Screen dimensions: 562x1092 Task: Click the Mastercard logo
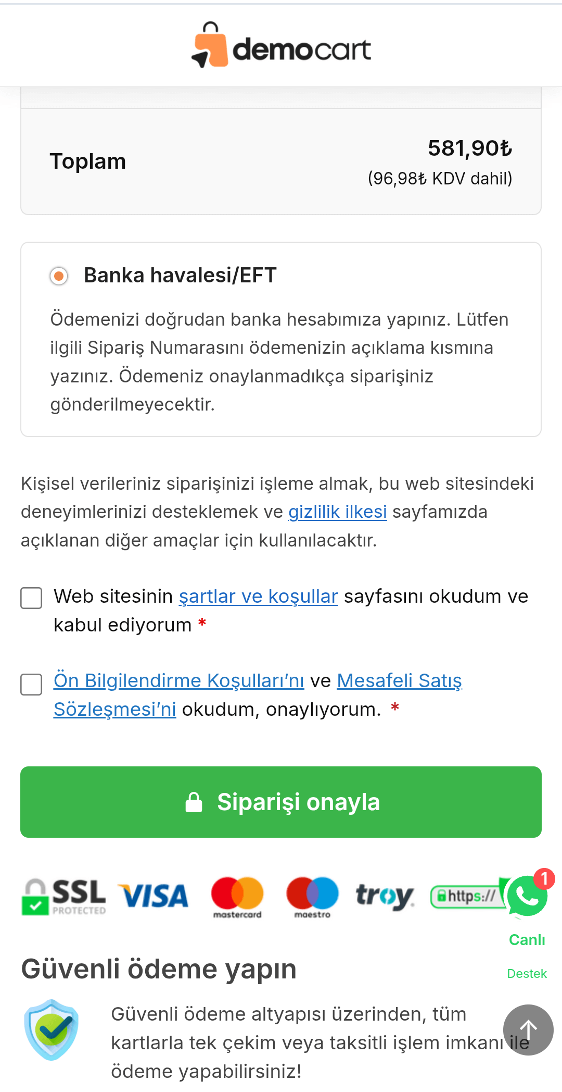(237, 896)
